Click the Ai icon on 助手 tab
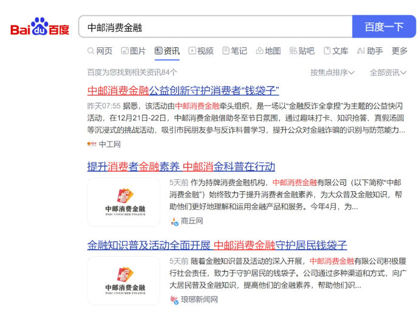 (x=361, y=50)
